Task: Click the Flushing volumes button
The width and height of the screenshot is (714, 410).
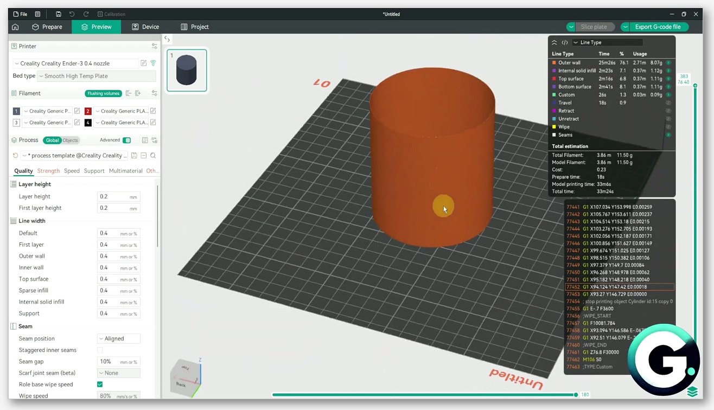Action: (103, 93)
